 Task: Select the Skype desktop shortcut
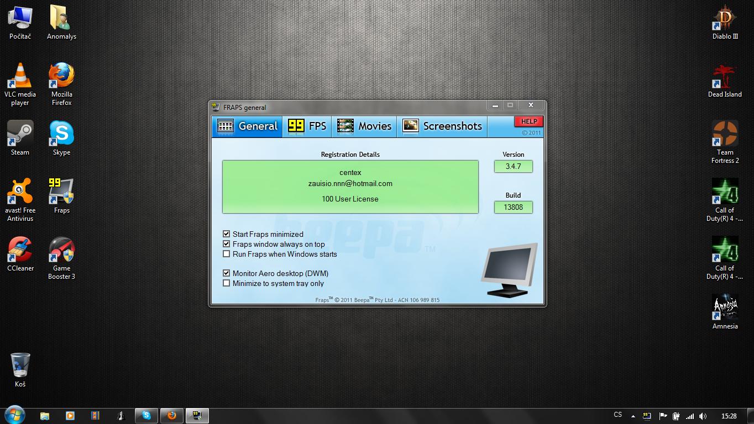click(x=61, y=138)
